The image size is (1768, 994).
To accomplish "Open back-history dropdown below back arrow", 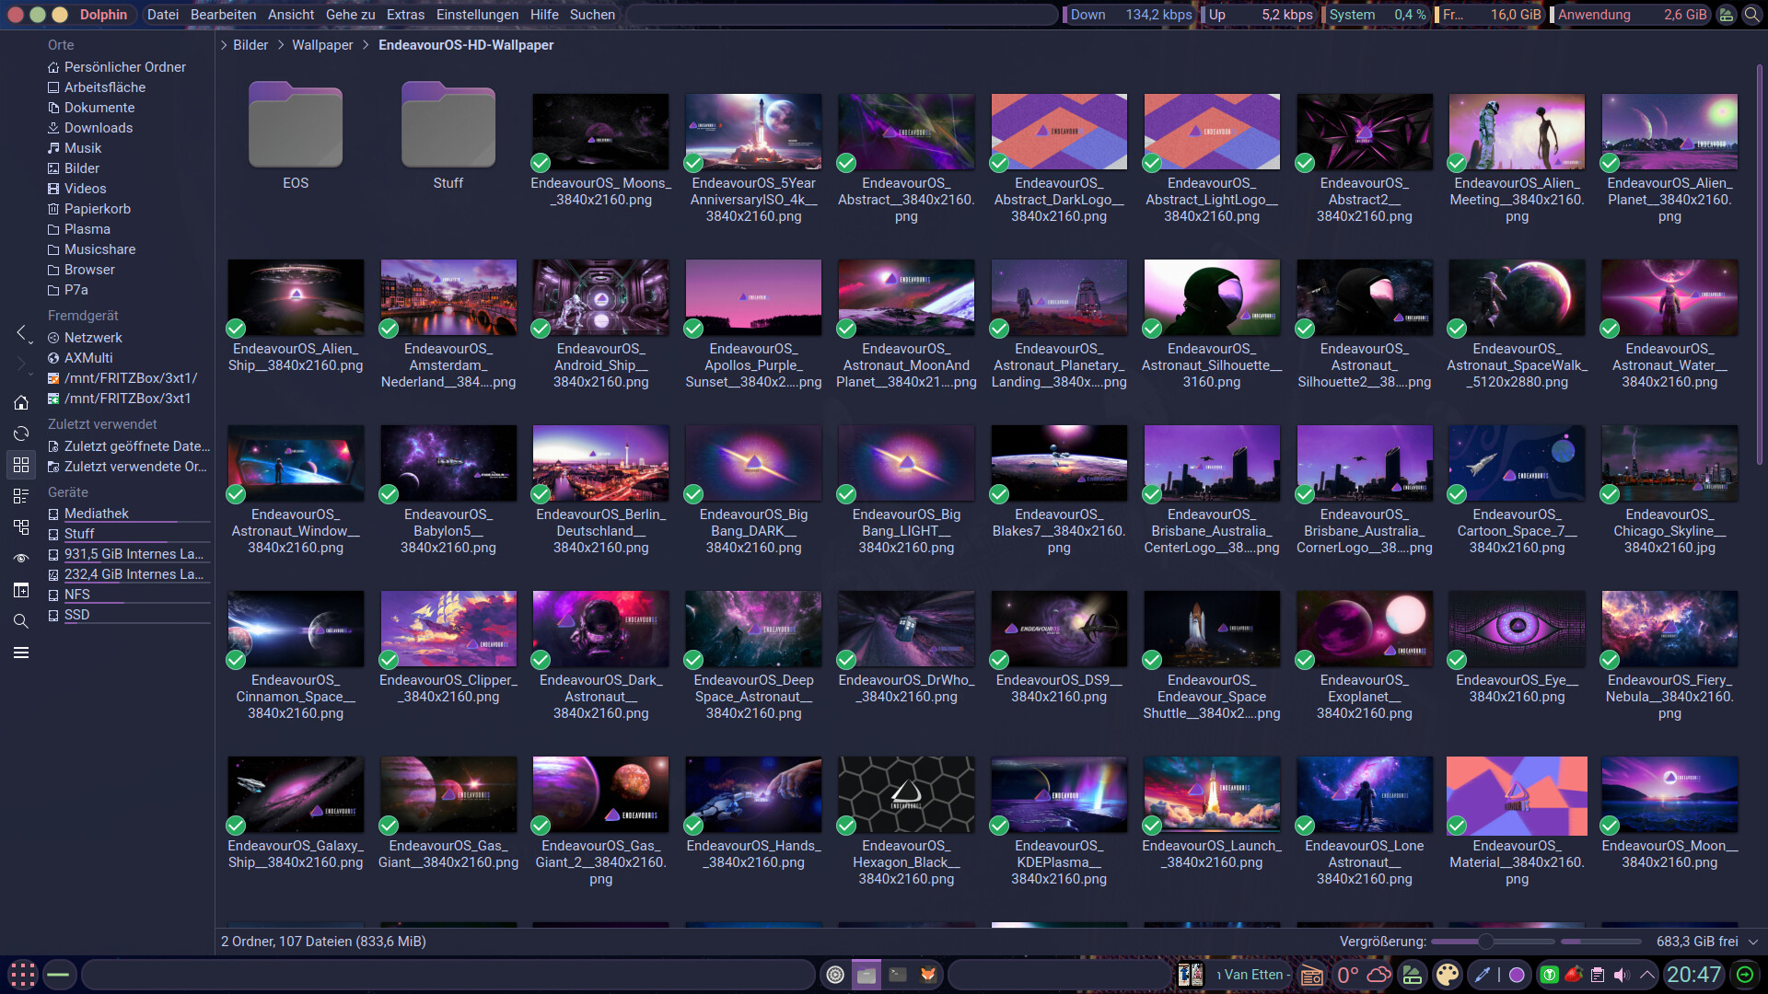I will point(30,342).
